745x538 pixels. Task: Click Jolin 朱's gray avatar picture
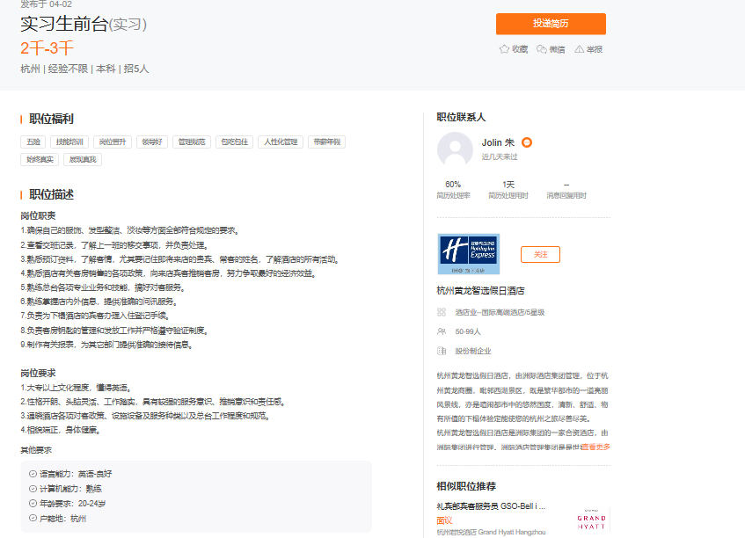click(x=455, y=149)
